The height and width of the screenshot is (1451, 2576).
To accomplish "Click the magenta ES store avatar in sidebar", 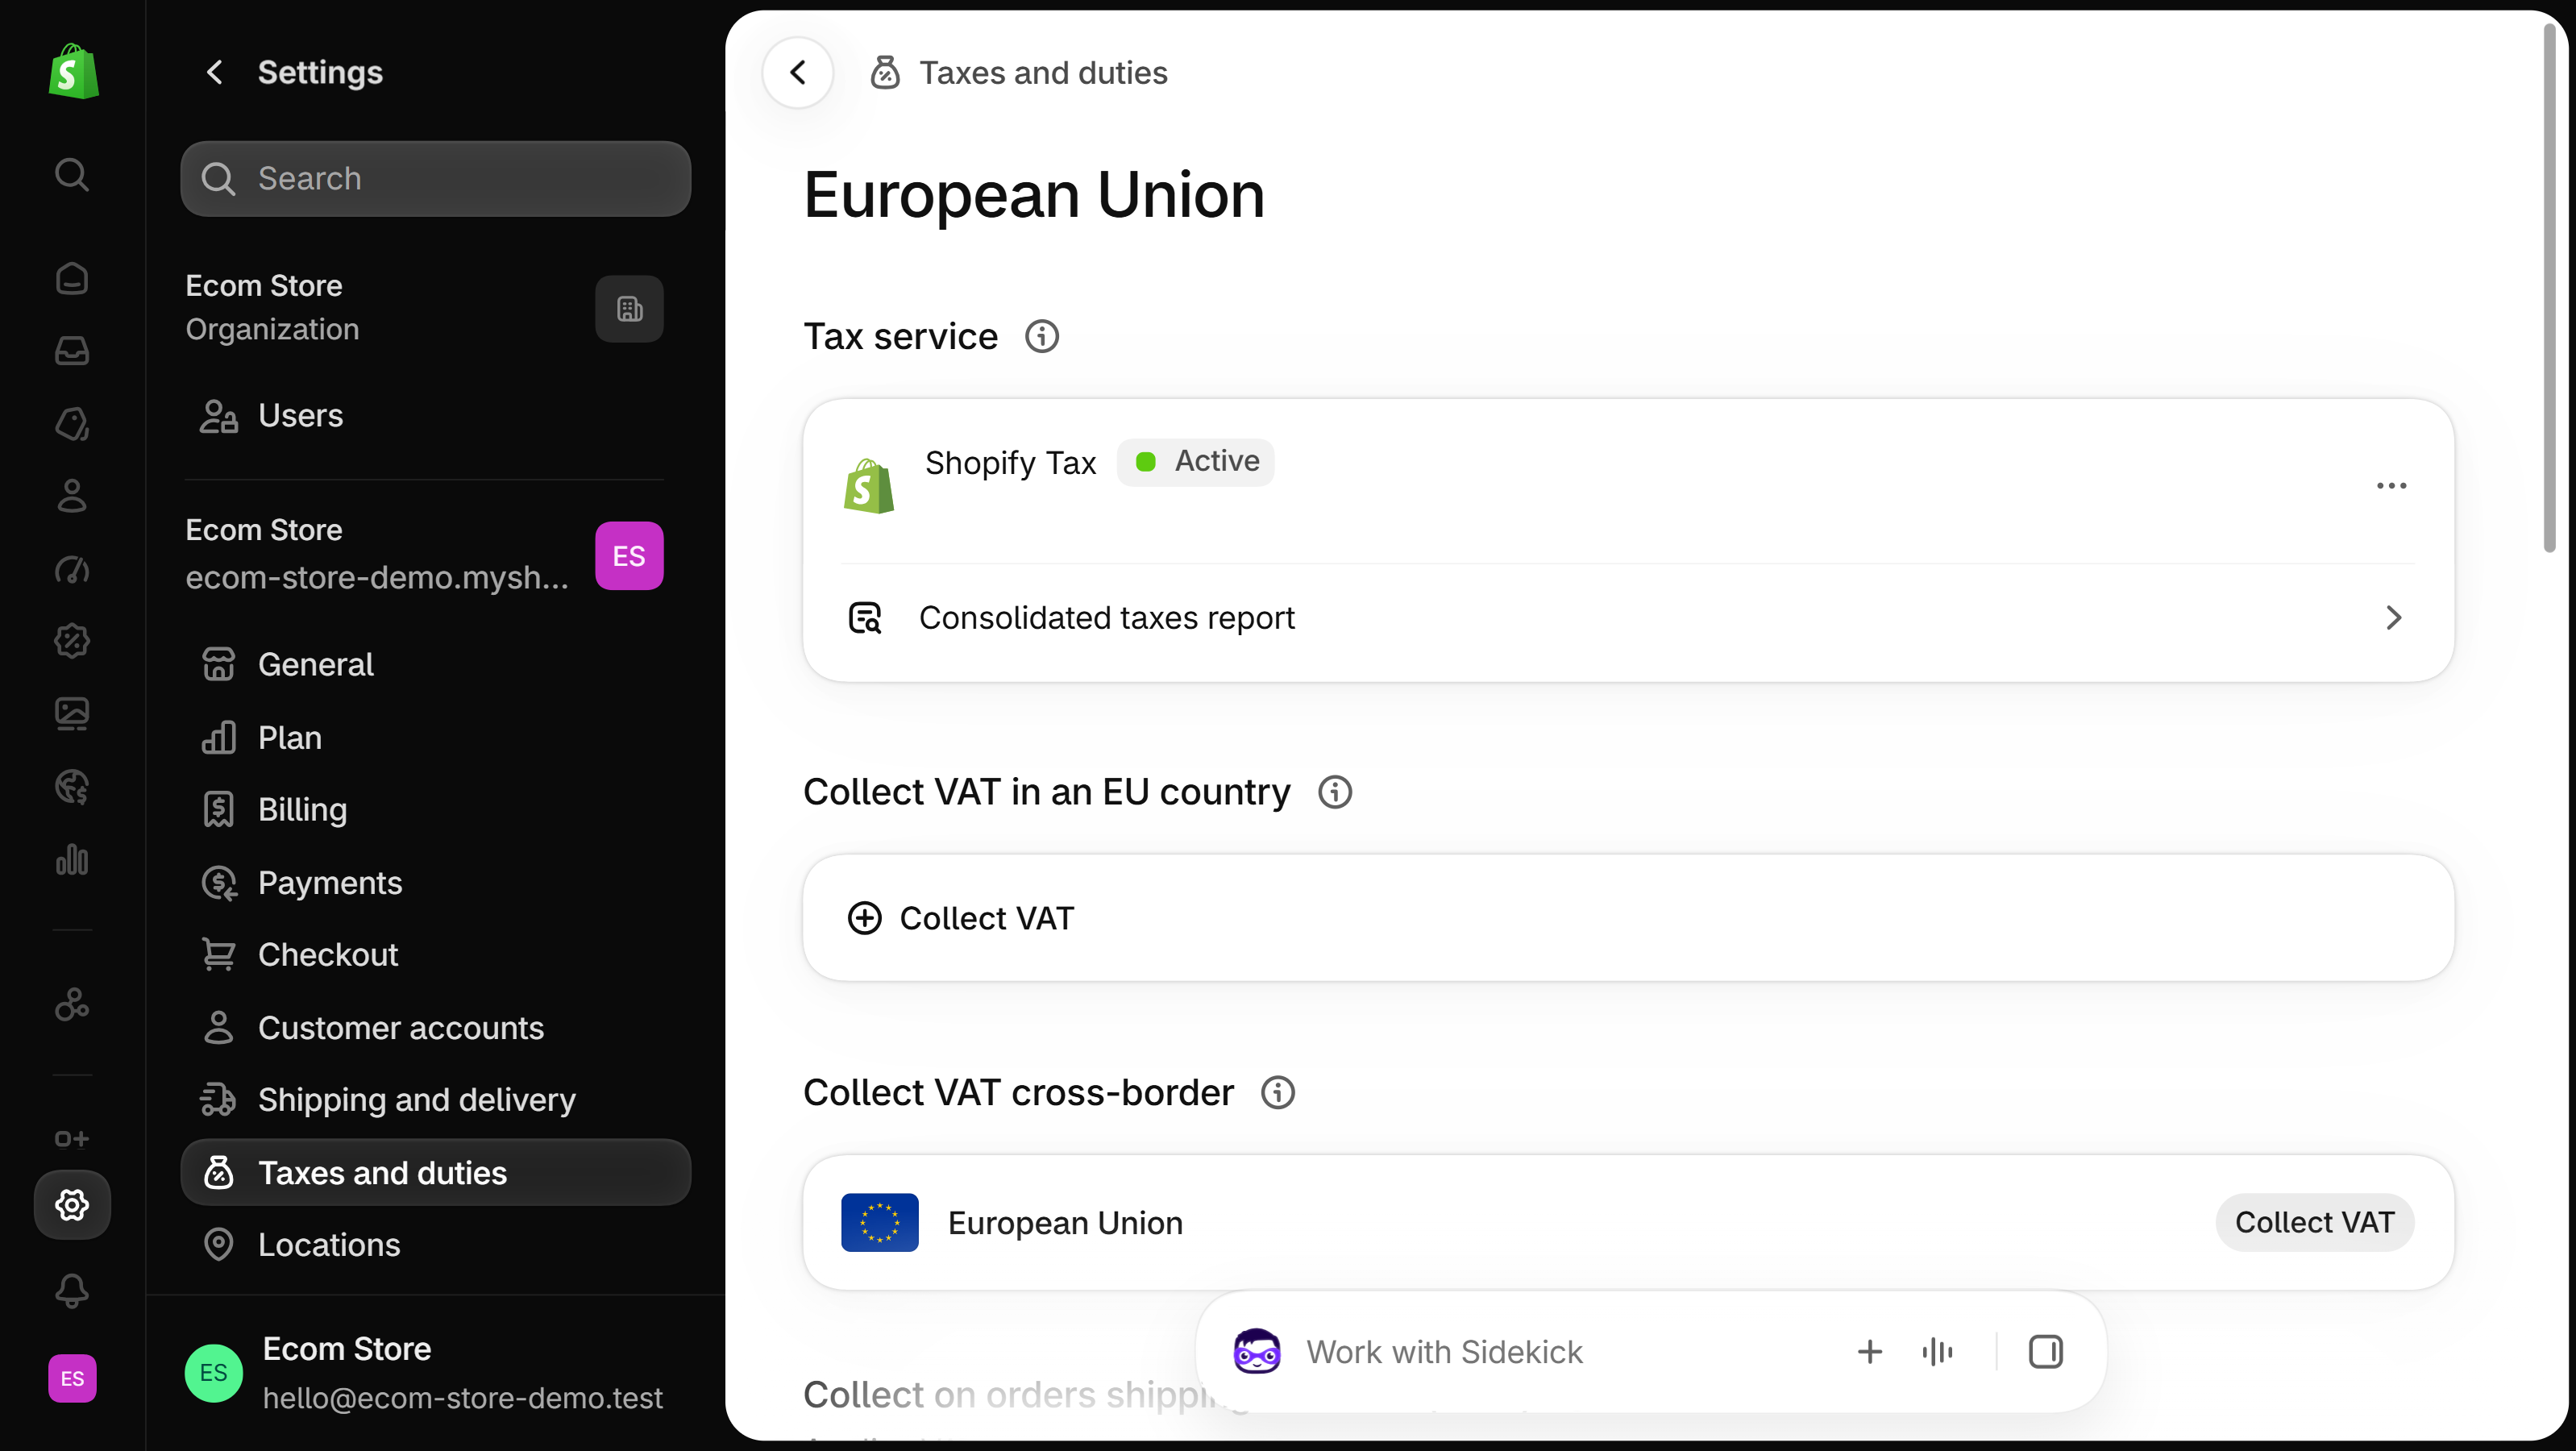I will pyautogui.click(x=629, y=556).
